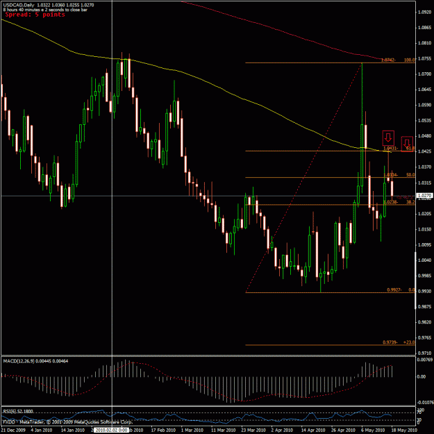Screen dimensions: 434x434
Task: Click the "to close bar" countdown line
Action: (45, 10)
